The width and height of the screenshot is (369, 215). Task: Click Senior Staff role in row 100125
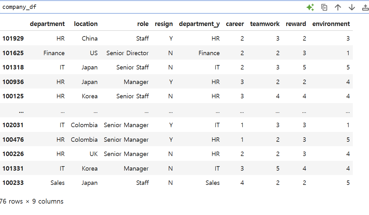click(132, 96)
